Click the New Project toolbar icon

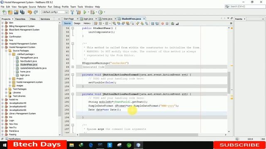click(x=10, y=12)
